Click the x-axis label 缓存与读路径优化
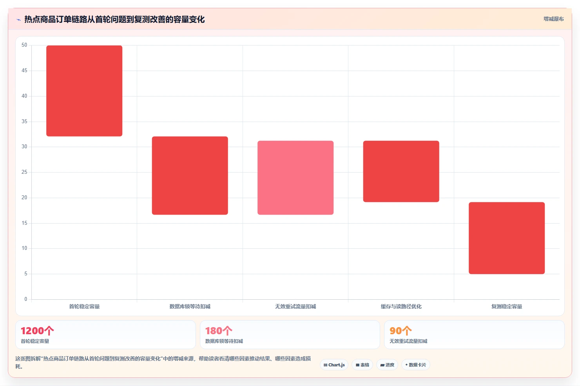This screenshot has height=386, width=580. pyautogui.click(x=401, y=306)
